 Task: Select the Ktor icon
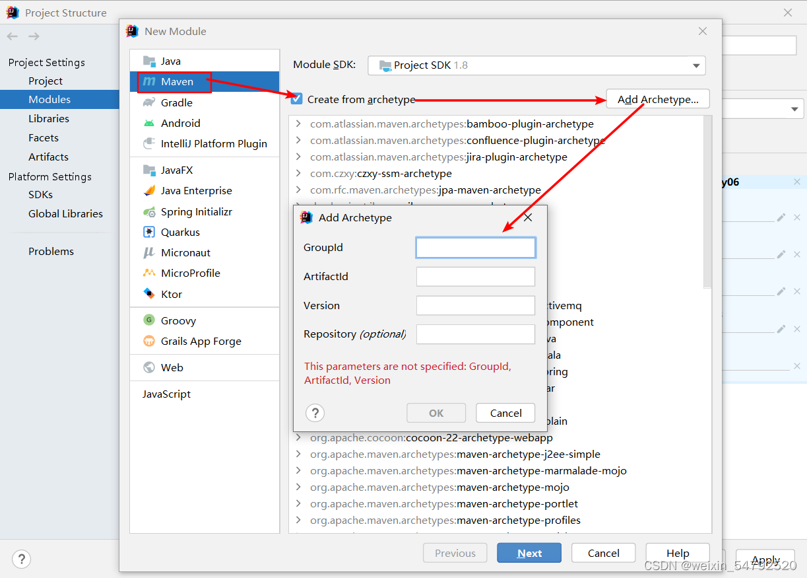(149, 294)
